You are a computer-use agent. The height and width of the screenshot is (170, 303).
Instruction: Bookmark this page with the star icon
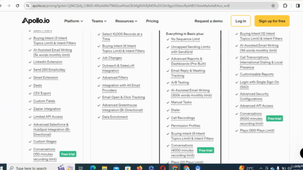(273, 6)
